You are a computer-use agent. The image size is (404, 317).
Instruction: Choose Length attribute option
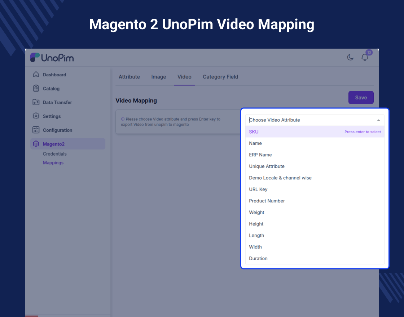pos(315,236)
